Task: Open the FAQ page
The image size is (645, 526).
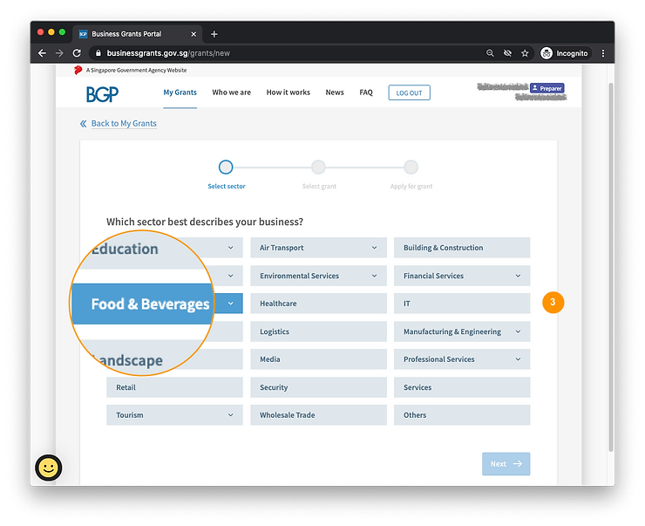Action: (x=366, y=92)
